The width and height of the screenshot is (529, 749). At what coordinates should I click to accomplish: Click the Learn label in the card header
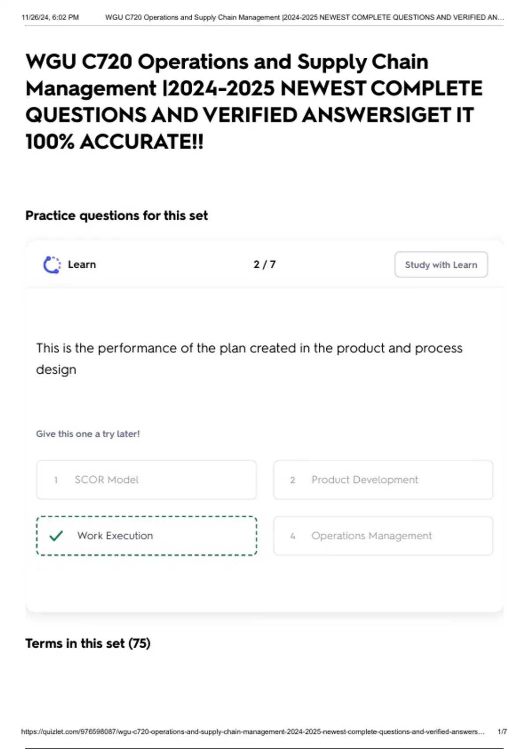[82, 264]
